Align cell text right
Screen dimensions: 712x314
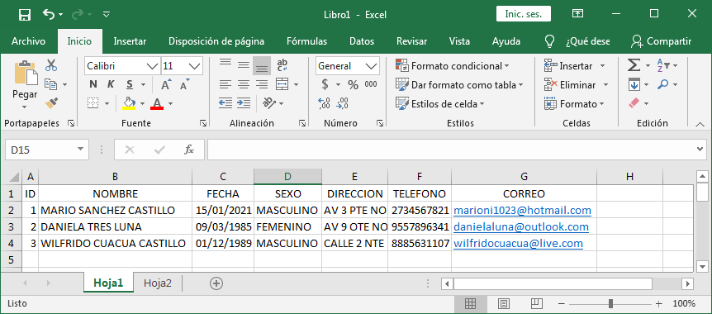[262, 84]
